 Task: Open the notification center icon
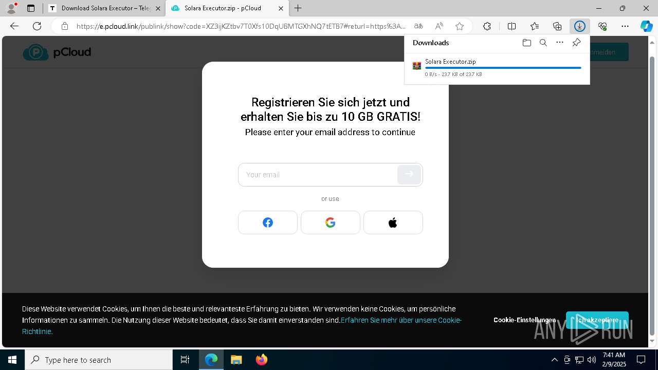(641, 360)
